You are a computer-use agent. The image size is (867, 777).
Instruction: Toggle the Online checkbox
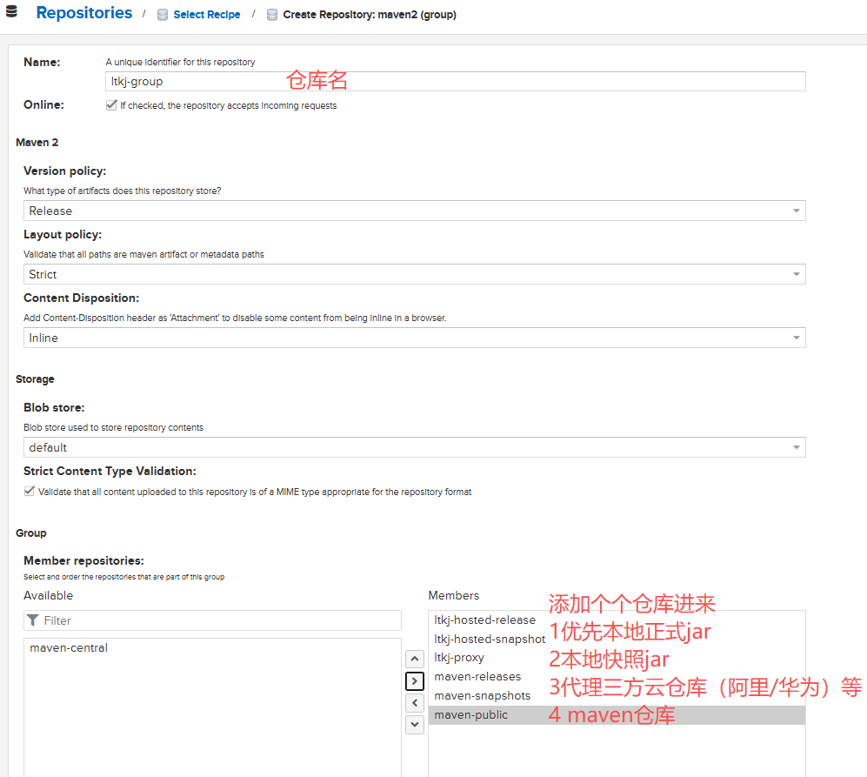[x=111, y=105]
